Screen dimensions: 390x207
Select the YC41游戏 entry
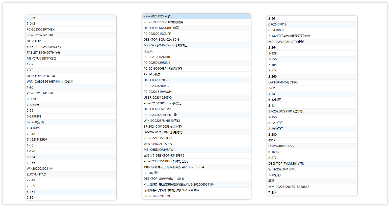click(x=34, y=128)
